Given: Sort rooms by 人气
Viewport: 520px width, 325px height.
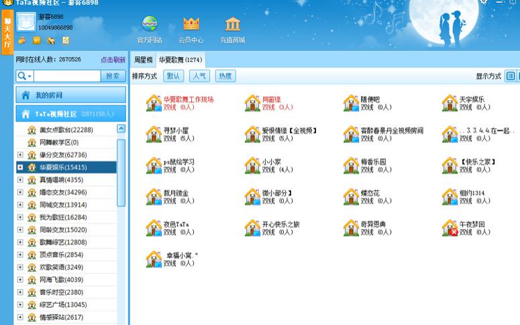Looking at the screenshot, I should (199, 76).
